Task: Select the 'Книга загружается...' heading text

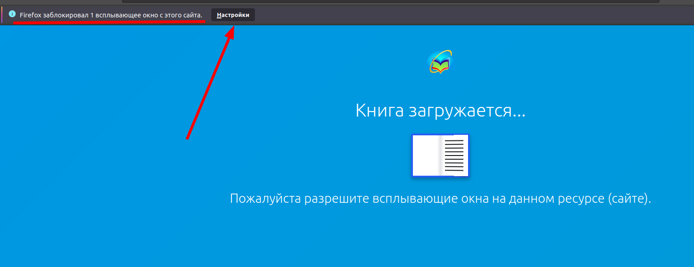Action: [440, 111]
